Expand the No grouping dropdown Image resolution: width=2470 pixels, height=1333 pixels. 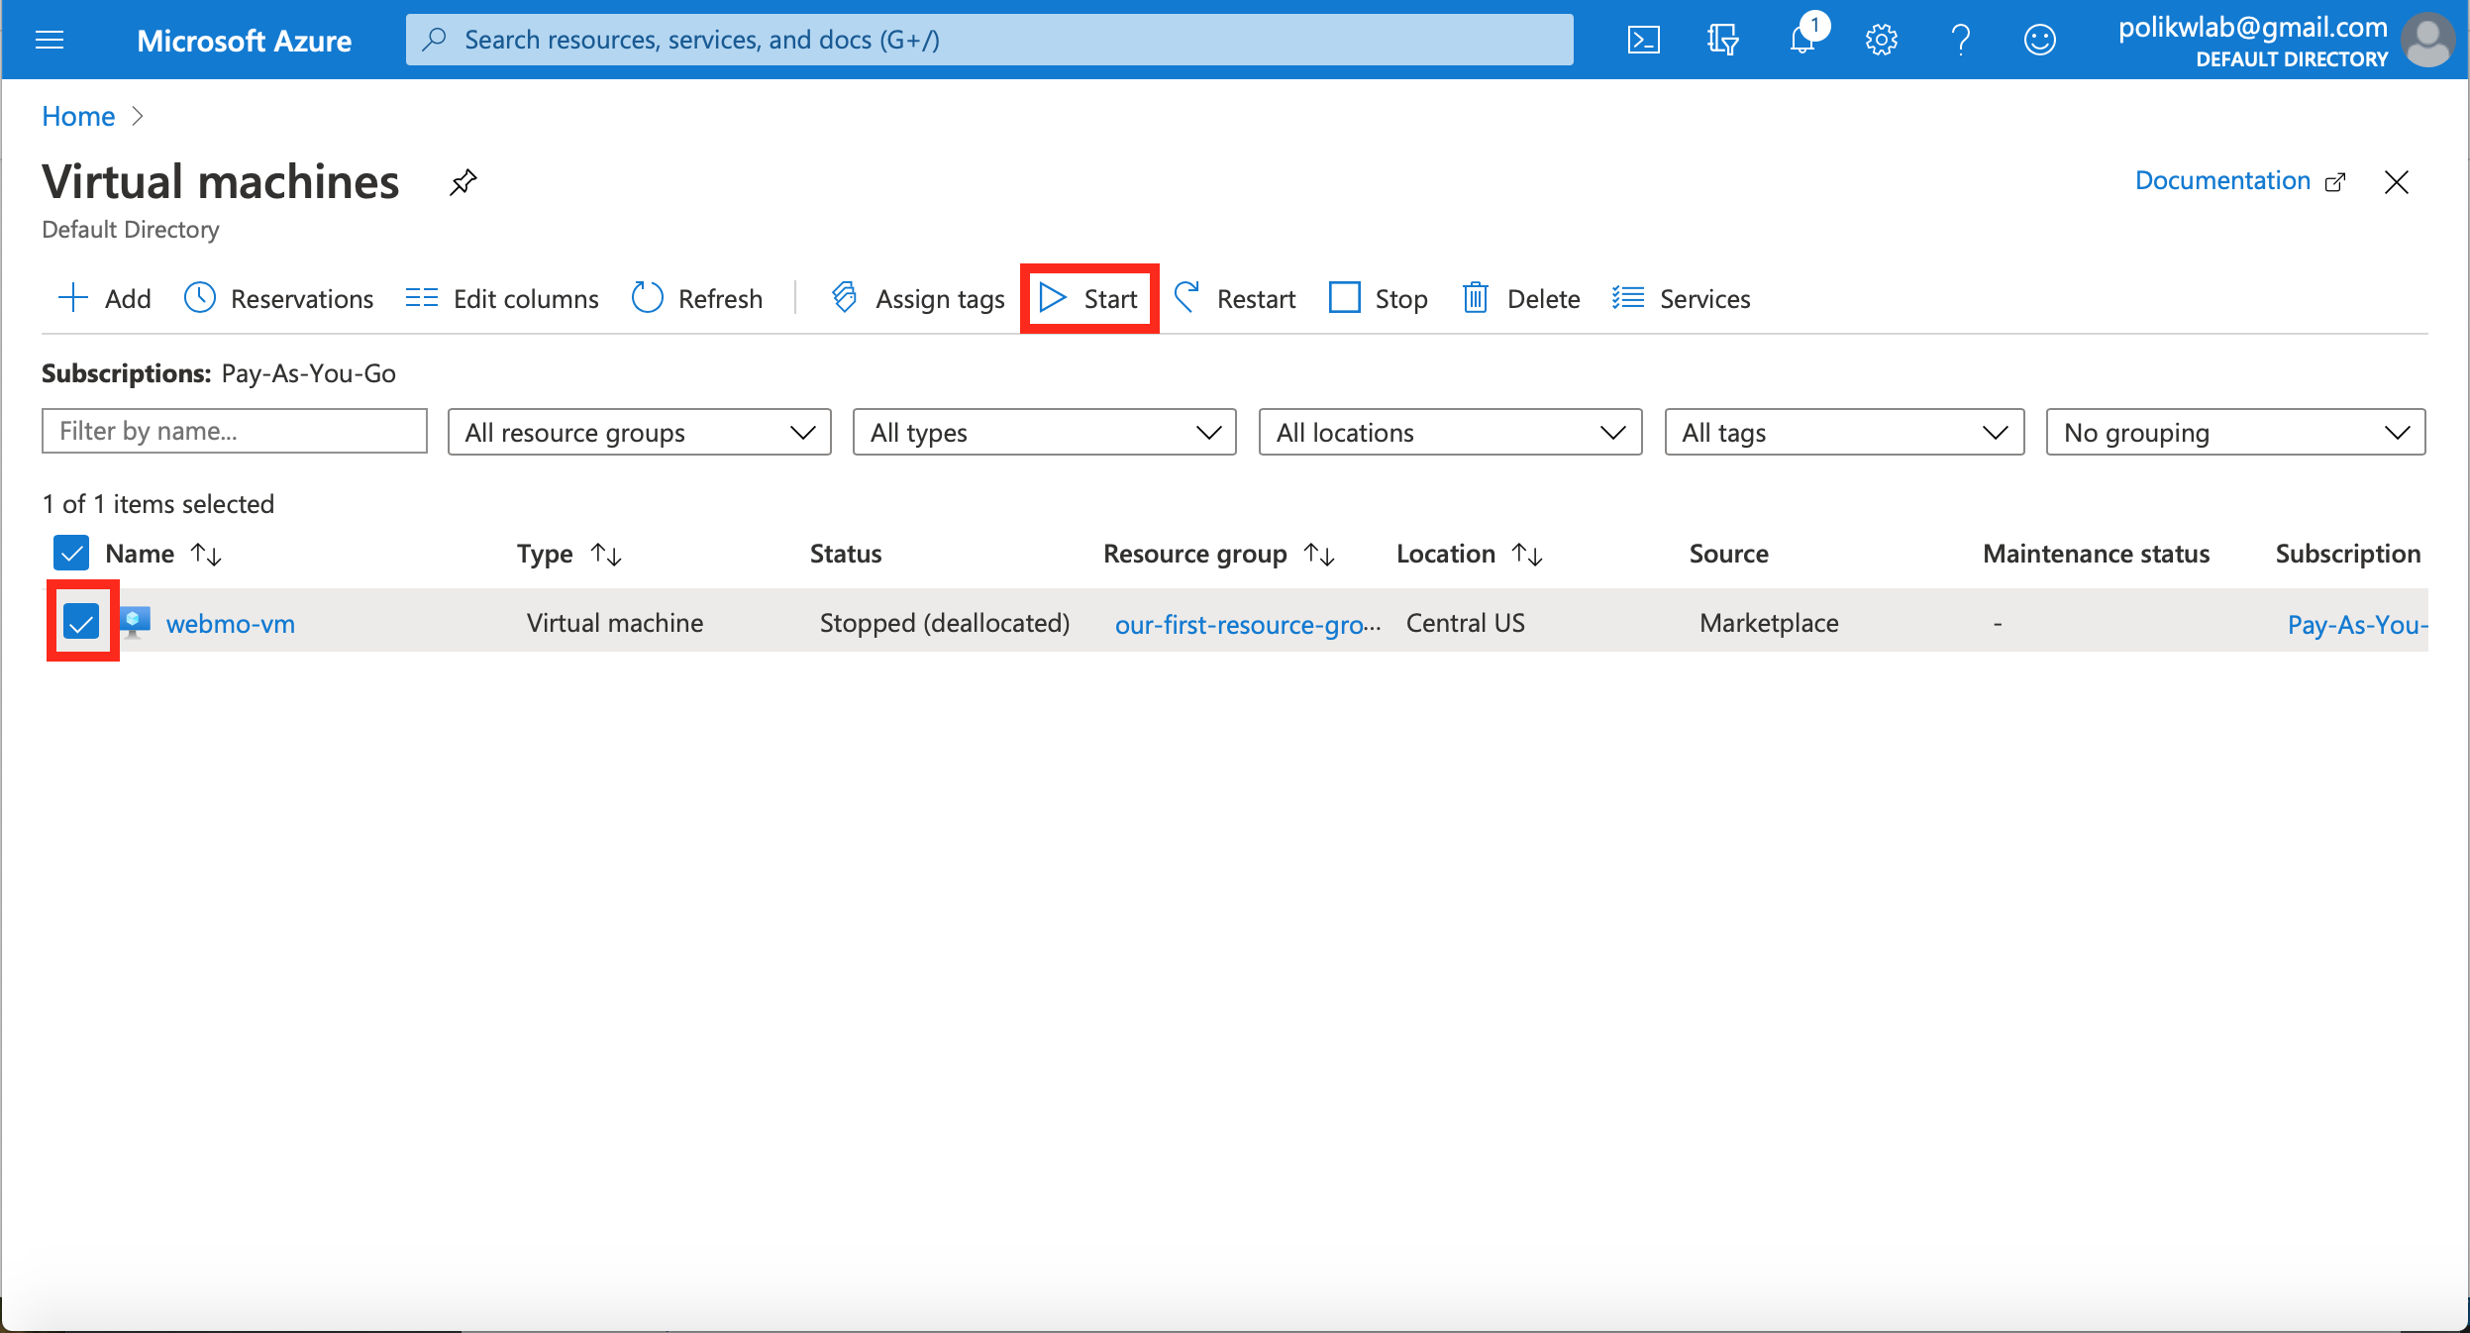click(2234, 433)
